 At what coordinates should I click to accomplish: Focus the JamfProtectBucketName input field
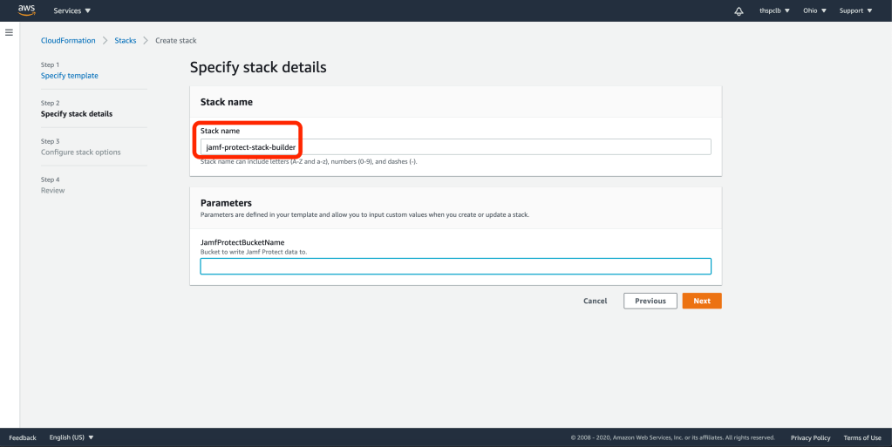[x=455, y=267]
